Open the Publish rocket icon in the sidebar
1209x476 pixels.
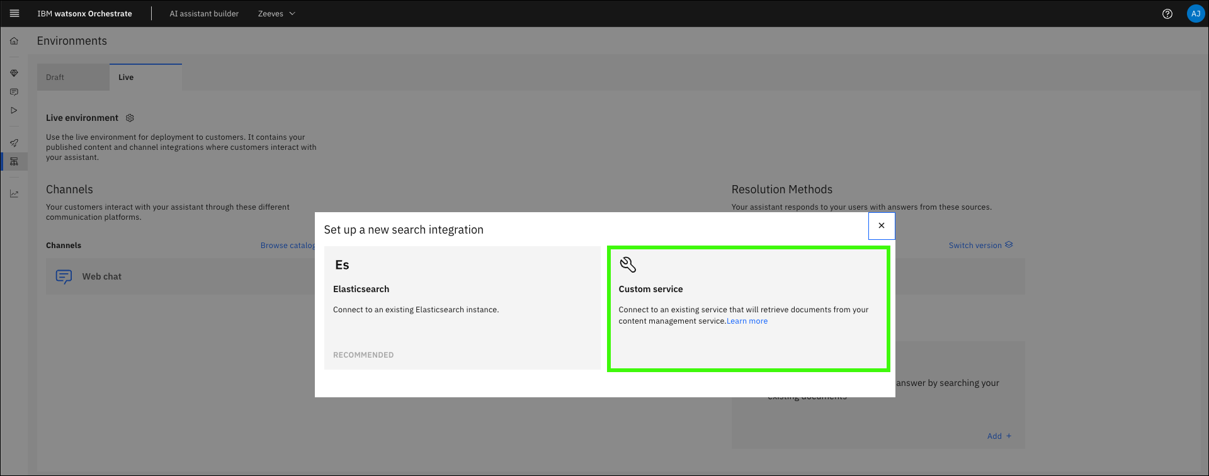click(14, 143)
